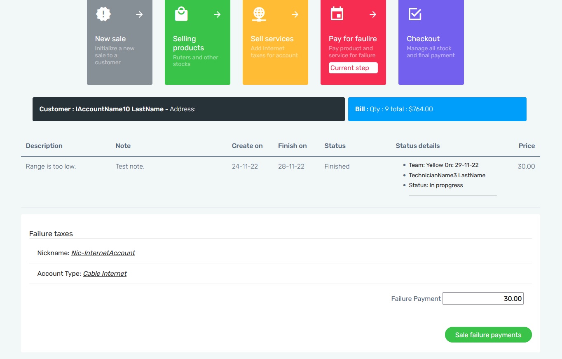Go to the Checkout step title
The width and height of the screenshot is (562, 359).
423,39
